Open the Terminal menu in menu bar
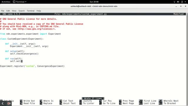Viewport: 188px width, 106px height. [31, 11]
